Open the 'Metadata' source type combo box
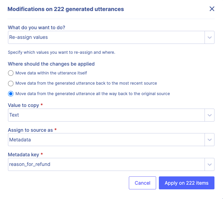223x199 pixels. click(x=106, y=140)
